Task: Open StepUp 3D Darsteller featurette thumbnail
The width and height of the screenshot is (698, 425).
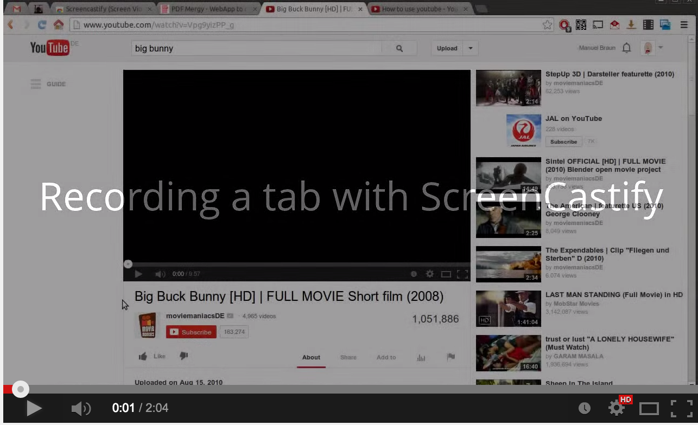Action: (509, 88)
